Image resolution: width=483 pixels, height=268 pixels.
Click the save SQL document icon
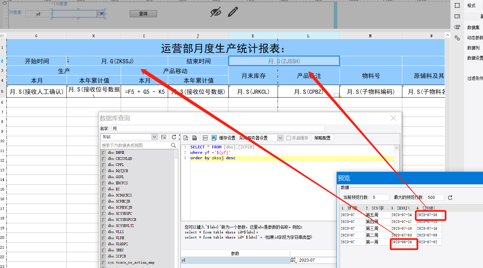(x=195, y=138)
